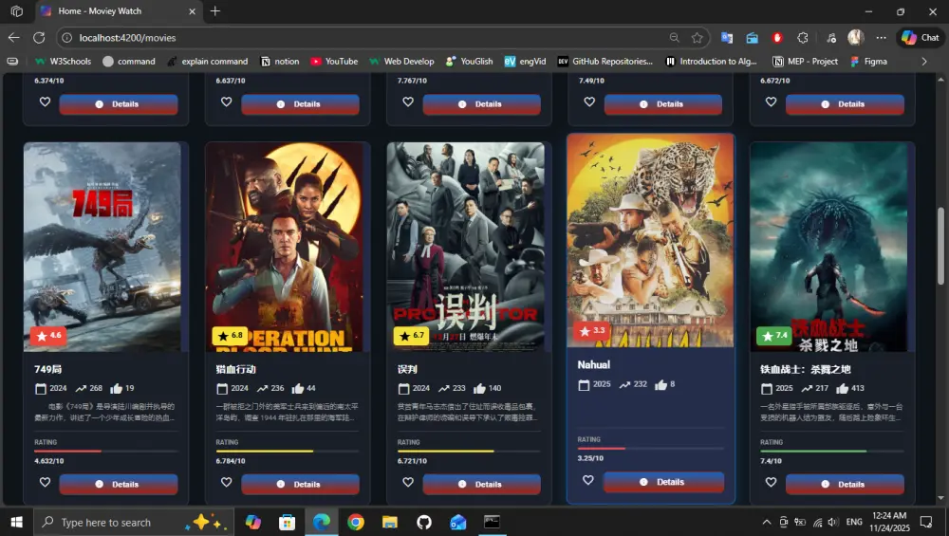Image resolution: width=949 pixels, height=536 pixels.
Task: Select the 误判 Prosecutor poster
Action: (465, 247)
